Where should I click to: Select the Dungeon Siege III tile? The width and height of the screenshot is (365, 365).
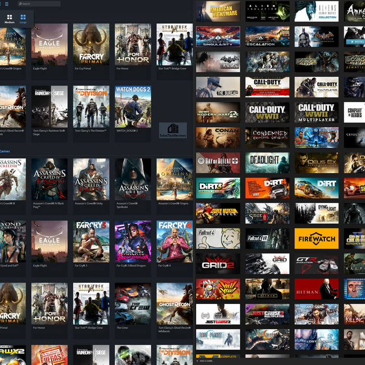pyautogui.click(x=267, y=213)
